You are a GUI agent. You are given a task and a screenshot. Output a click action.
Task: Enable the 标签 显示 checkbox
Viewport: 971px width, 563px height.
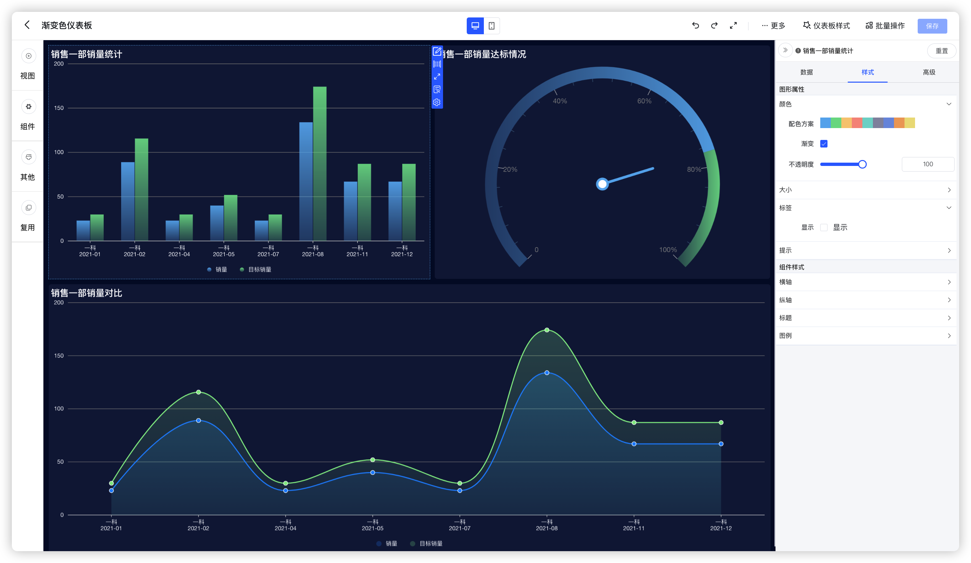point(824,228)
